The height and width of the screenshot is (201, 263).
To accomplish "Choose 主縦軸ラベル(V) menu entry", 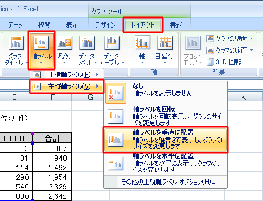I will point(66,86).
